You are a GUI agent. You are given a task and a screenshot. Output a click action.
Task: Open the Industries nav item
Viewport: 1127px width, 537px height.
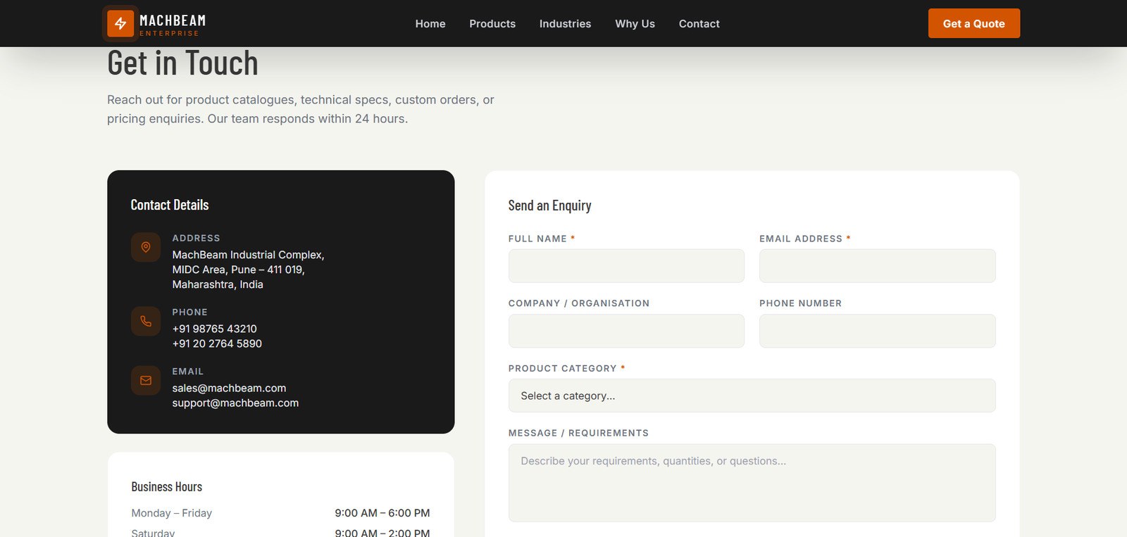(565, 24)
